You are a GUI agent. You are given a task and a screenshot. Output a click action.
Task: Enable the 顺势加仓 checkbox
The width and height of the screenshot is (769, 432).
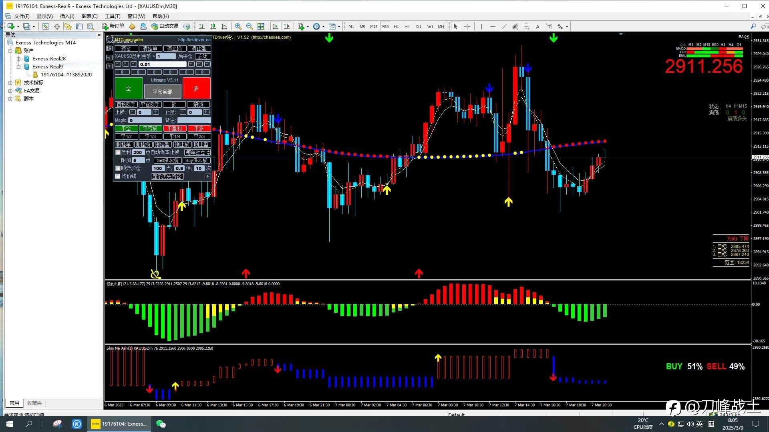118,168
